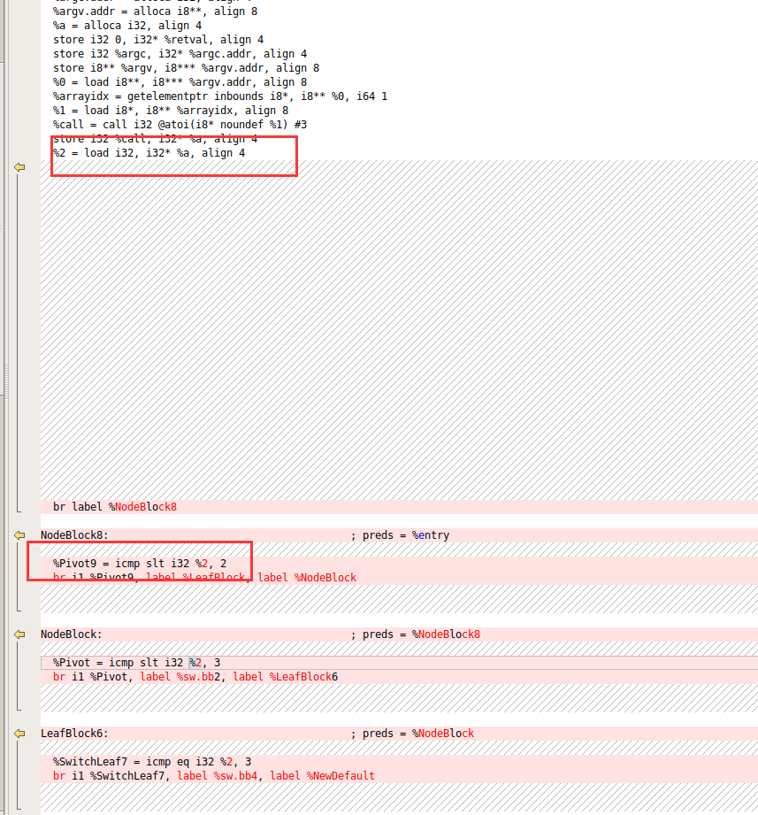Click the '%call = call i32 @atoi' line
This screenshot has height=815, width=758.
180,124
